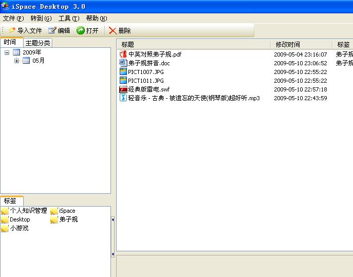Click the 打开 toolbar button label

(92, 30)
